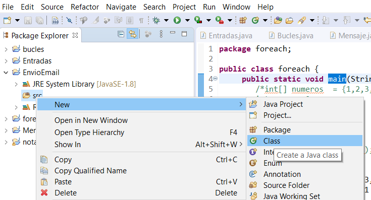Select Copy Qualified Name entry

click(141, 171)
